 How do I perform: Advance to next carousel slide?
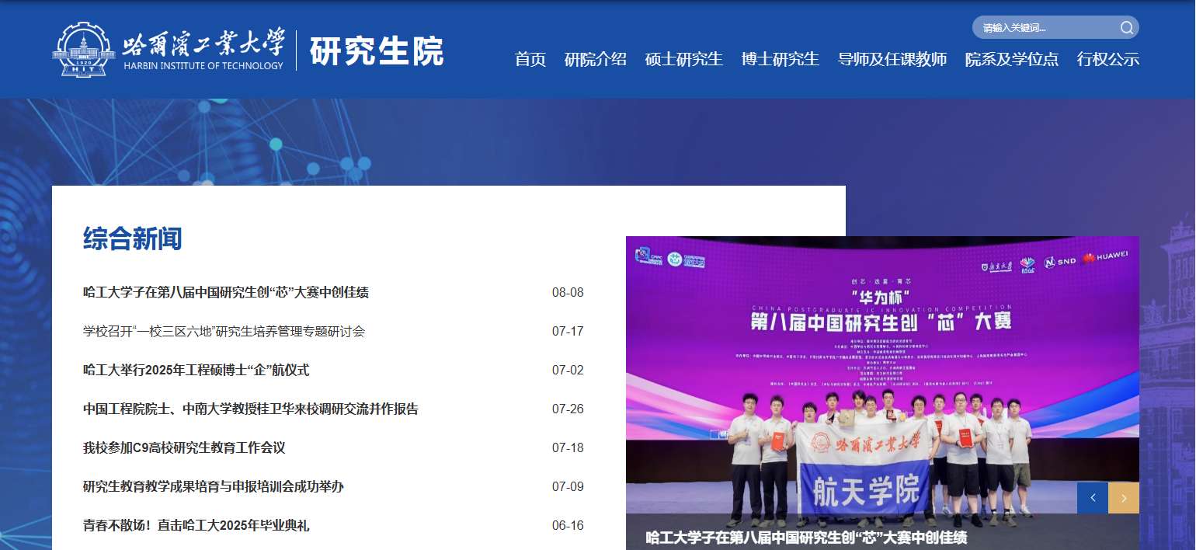pos(1124,498)
